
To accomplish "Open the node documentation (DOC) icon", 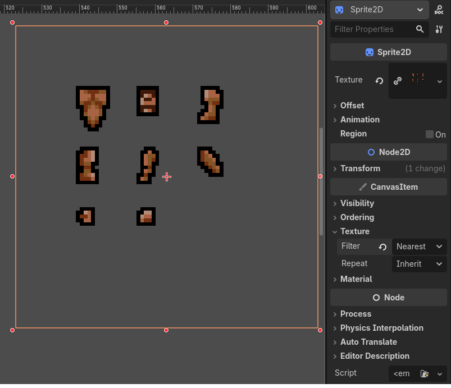I will (439, 10).
